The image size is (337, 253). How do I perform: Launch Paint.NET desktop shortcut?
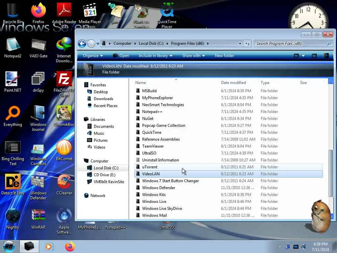point(13,82)
